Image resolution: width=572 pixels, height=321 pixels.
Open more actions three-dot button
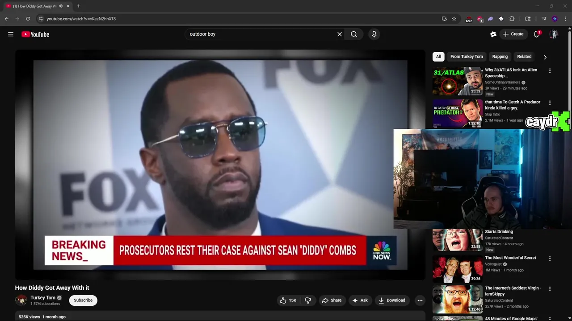(x=420, y=300)
